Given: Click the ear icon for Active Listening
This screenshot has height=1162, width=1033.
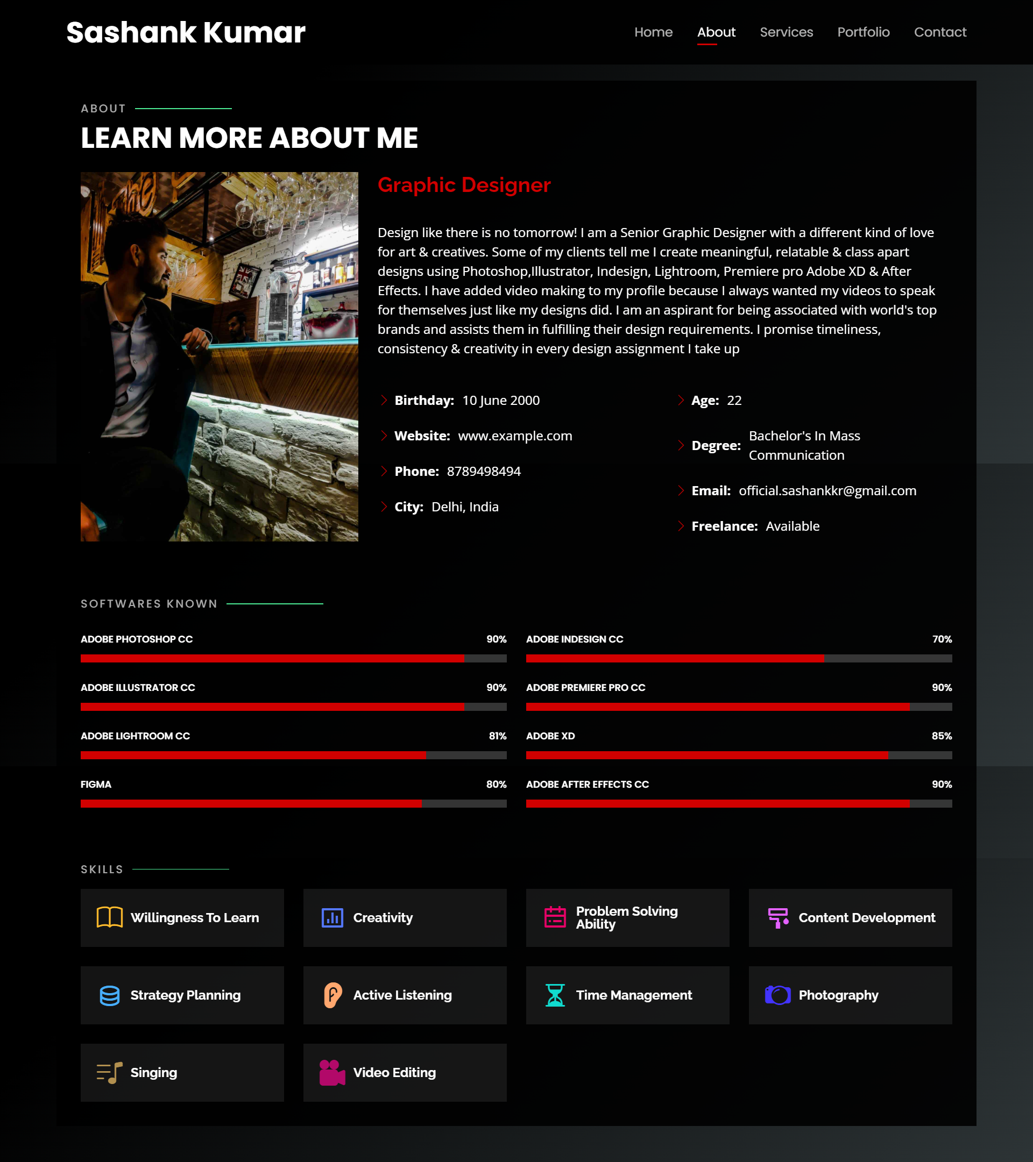Looking at the screenshot, I should [332, 995].
